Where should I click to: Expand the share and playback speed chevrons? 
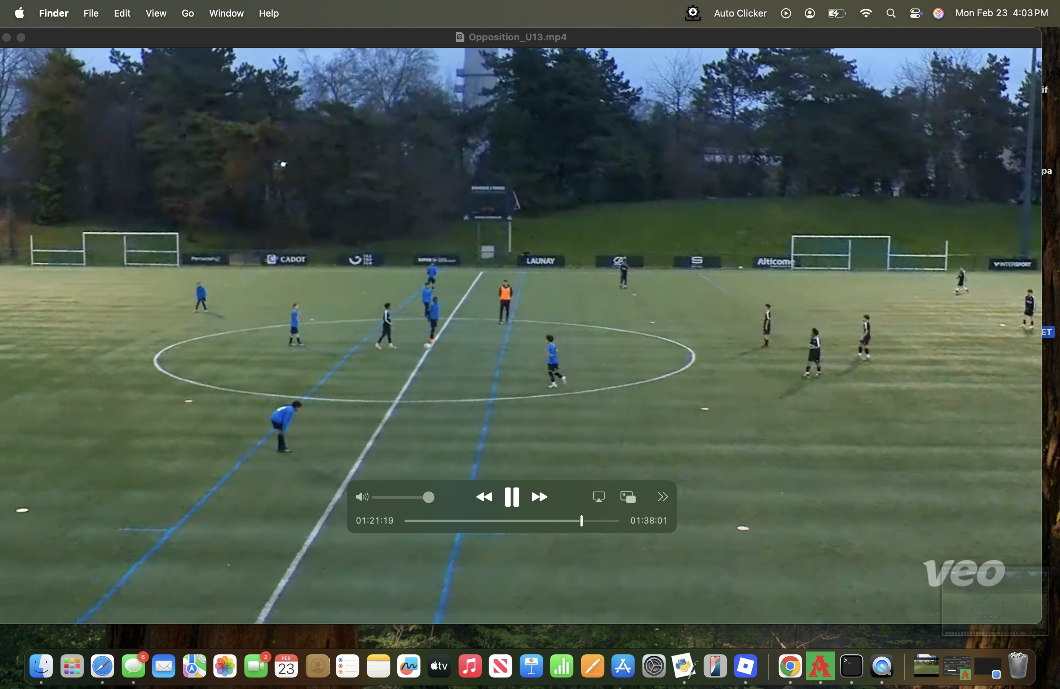(x=663, y=497)
